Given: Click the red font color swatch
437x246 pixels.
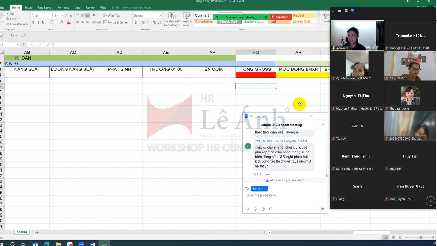Looking at the screenshot, I should tap(68, 22).
